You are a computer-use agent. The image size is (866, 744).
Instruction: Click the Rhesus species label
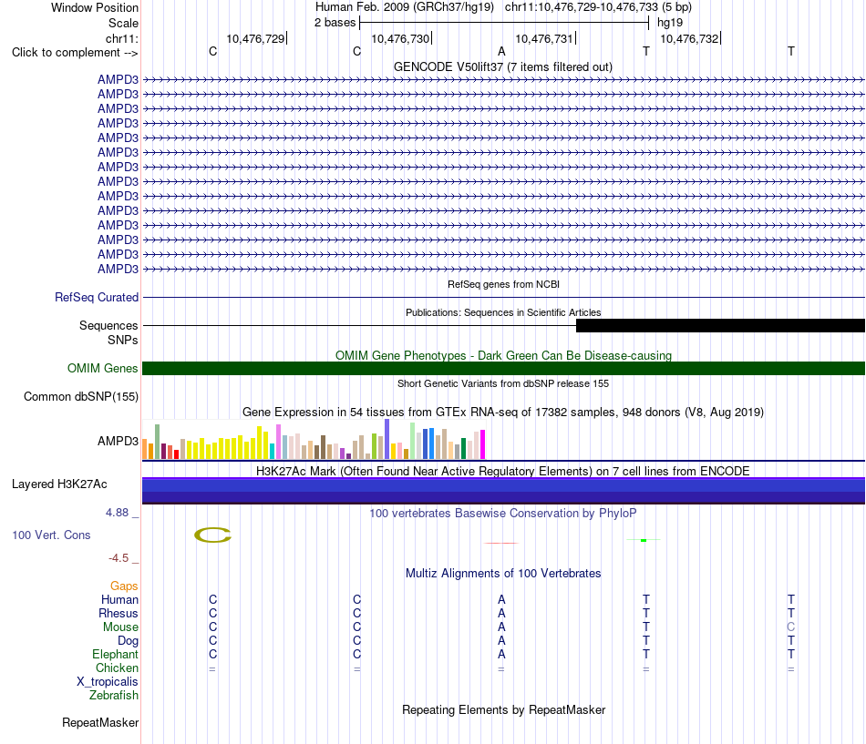[x=119, y=613]
